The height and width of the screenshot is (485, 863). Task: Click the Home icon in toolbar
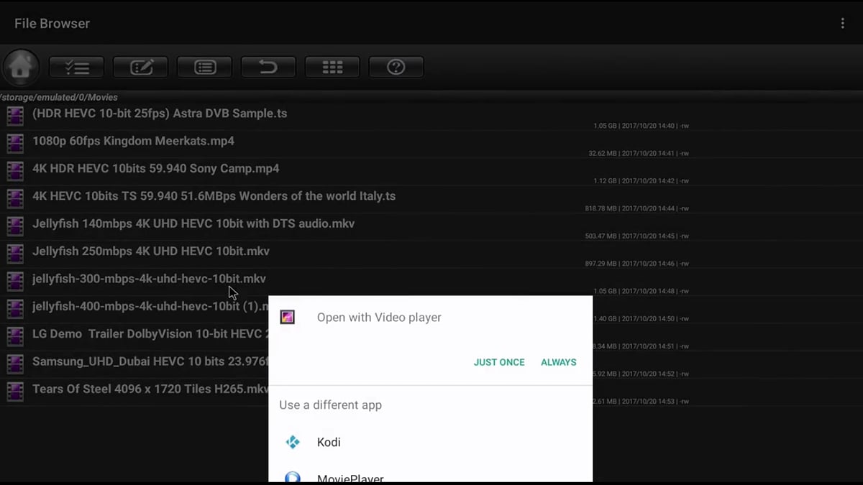21,68
